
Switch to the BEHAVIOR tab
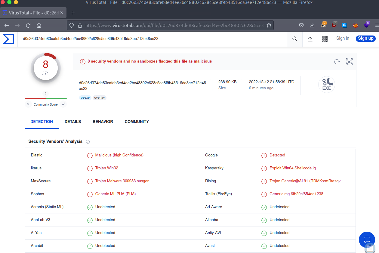[103, 122]
